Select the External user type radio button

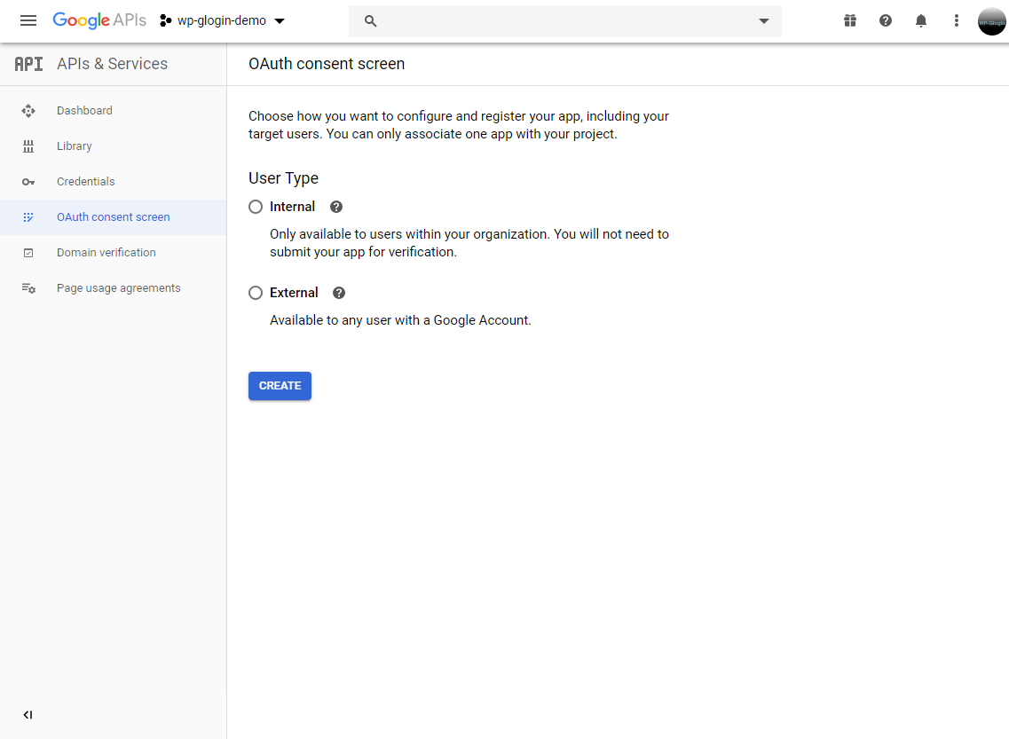(256, 293)
